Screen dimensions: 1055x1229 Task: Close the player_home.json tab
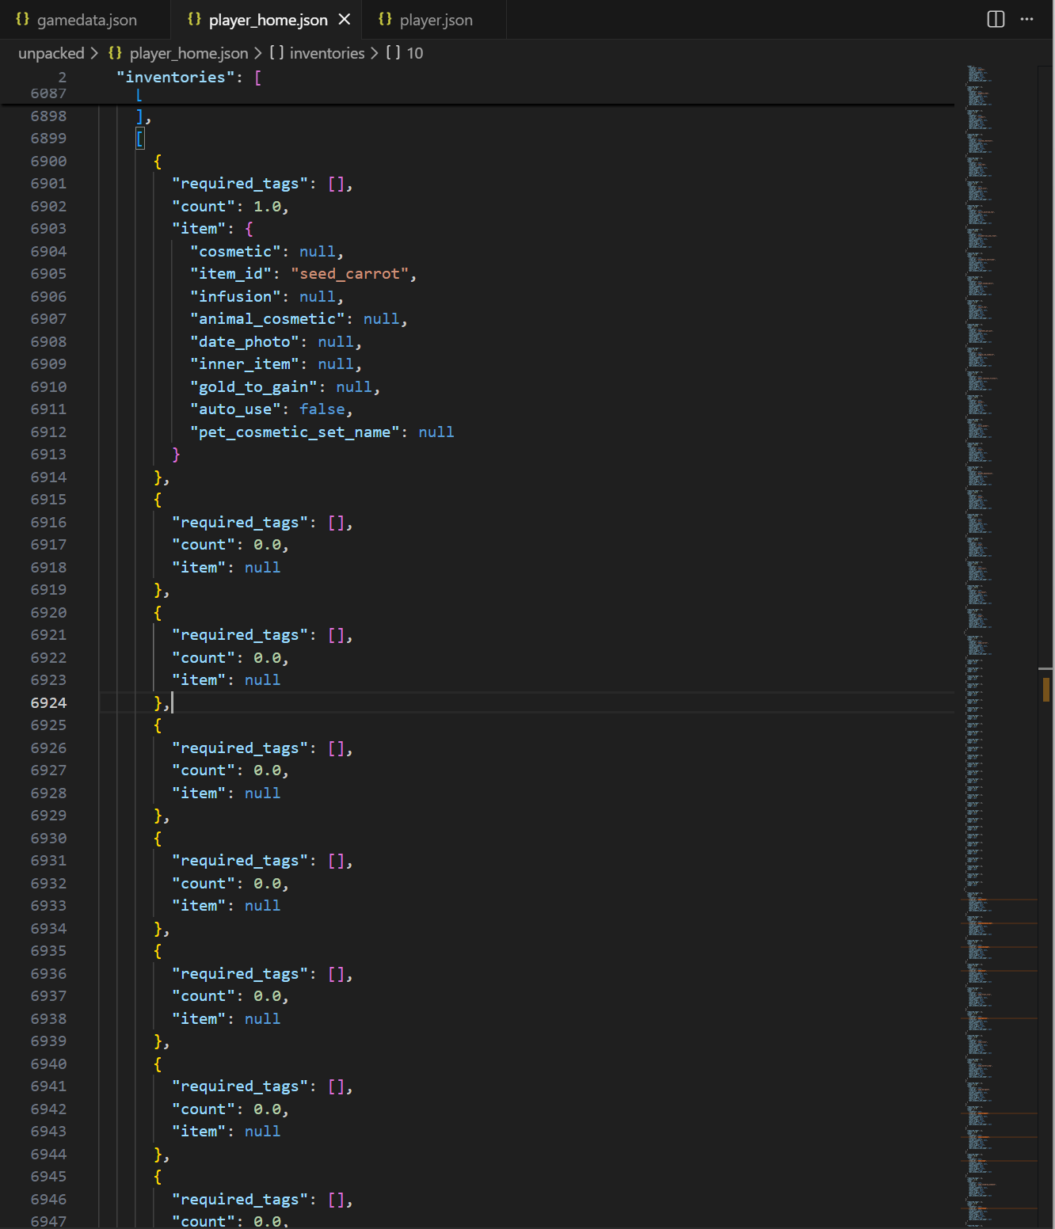345,20
